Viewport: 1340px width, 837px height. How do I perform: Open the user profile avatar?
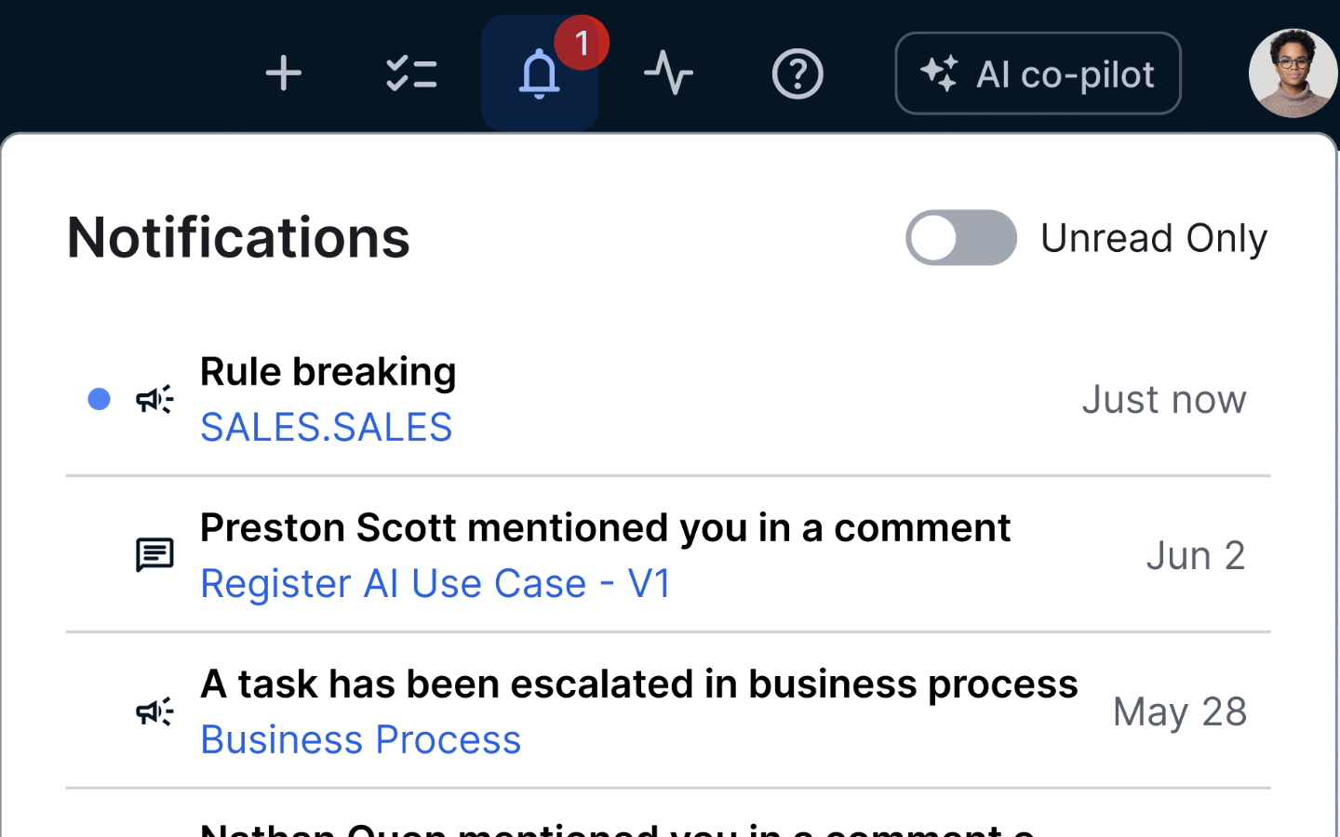[1293, 73]
